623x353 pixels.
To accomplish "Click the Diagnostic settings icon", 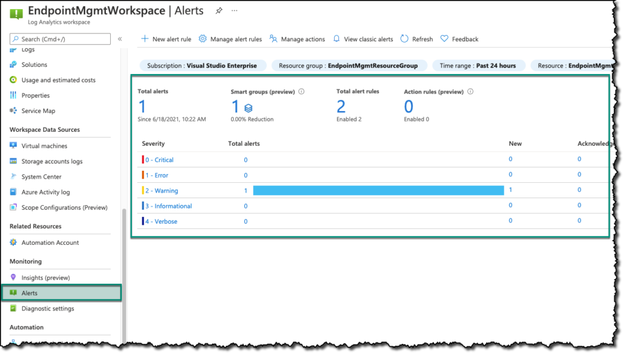I will [13, 308].
